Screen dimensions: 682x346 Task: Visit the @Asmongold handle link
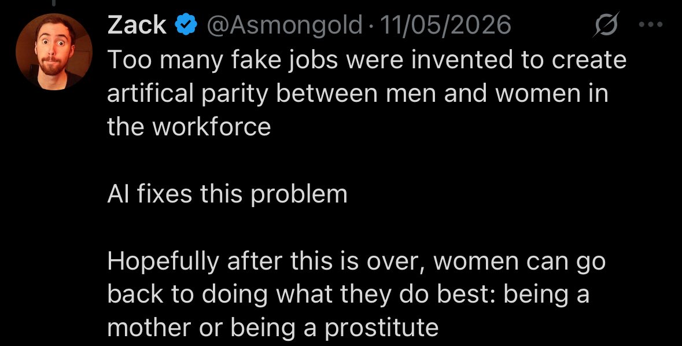pos(285,25)
